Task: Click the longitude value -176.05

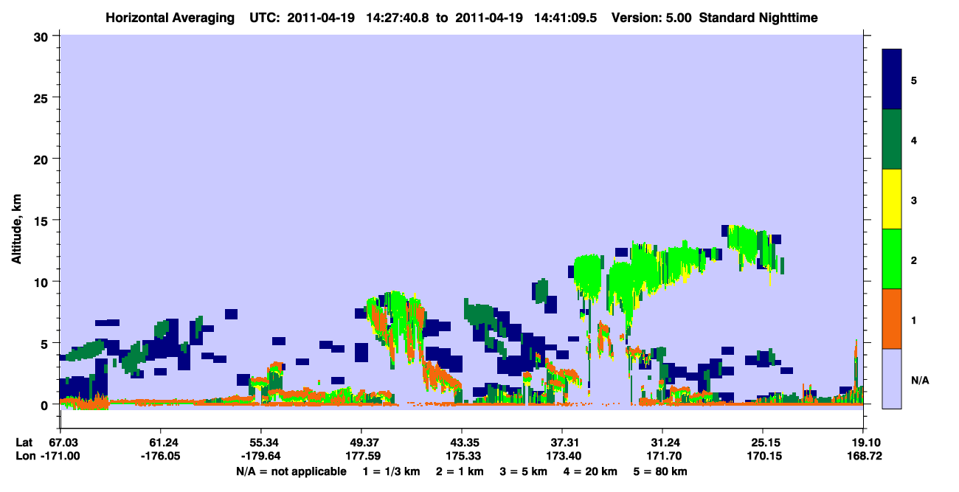Action: pyautogui.click(x=160, y=456)
